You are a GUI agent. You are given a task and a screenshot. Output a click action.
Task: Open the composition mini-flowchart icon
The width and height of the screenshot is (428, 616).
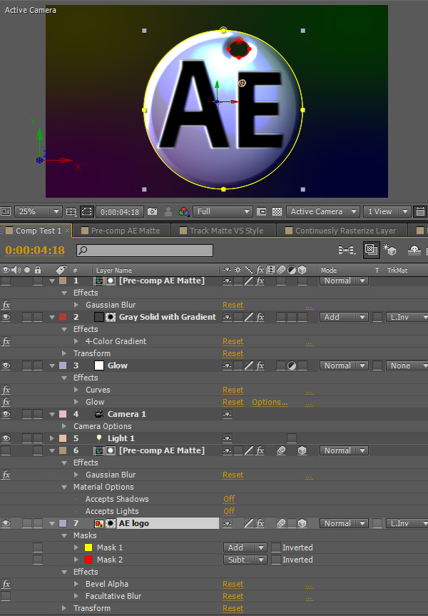347,250
